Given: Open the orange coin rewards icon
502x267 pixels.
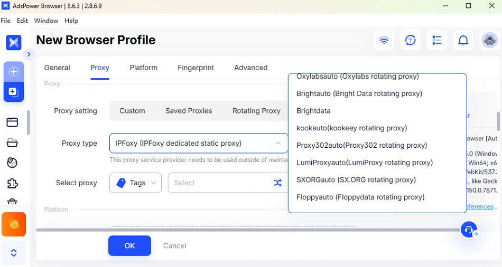Looking at the screenshot, I should point(14,224).
